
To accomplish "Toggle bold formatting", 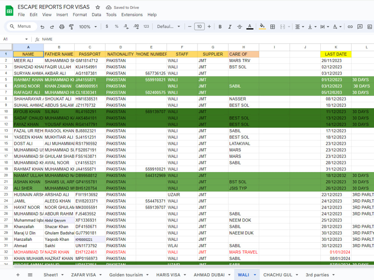I will point(220,27).
